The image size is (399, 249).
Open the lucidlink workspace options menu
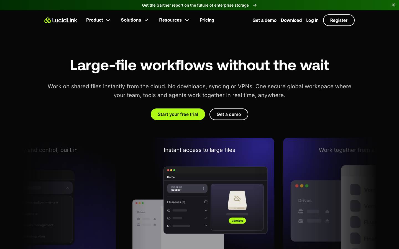[x=204, y=188]
